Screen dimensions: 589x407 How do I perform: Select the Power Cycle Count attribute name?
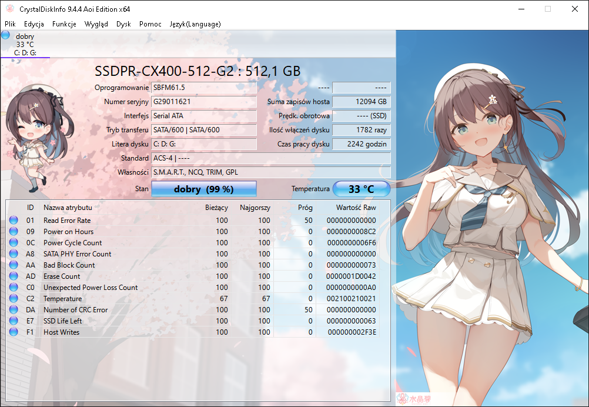coord(72,243)
